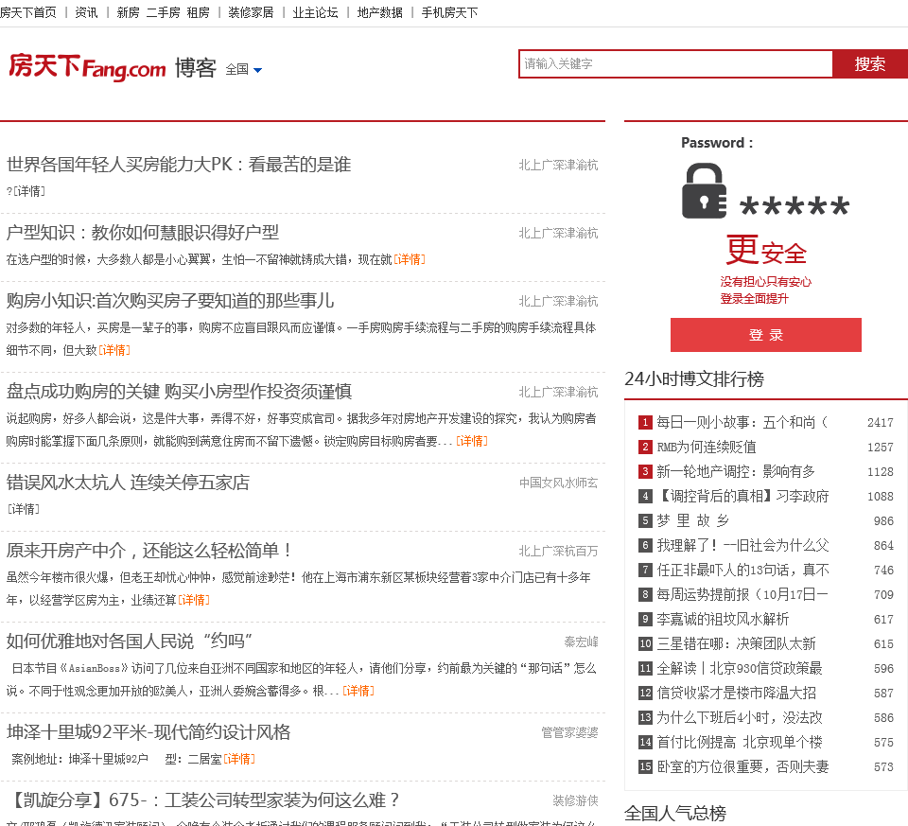Viewport: 908px width, 826px height.
Task: Open ranked post 任正非最吓人的13句话
Action: click(742, 570)
